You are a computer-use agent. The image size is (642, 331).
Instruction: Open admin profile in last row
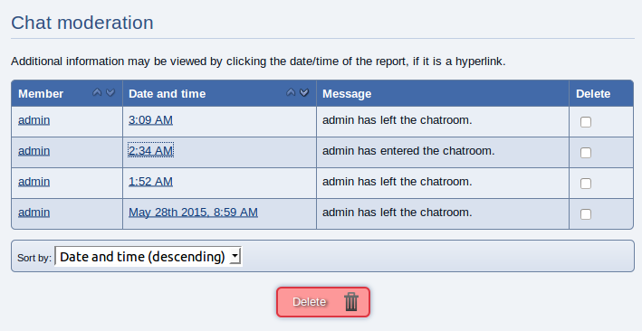[34, 212]
